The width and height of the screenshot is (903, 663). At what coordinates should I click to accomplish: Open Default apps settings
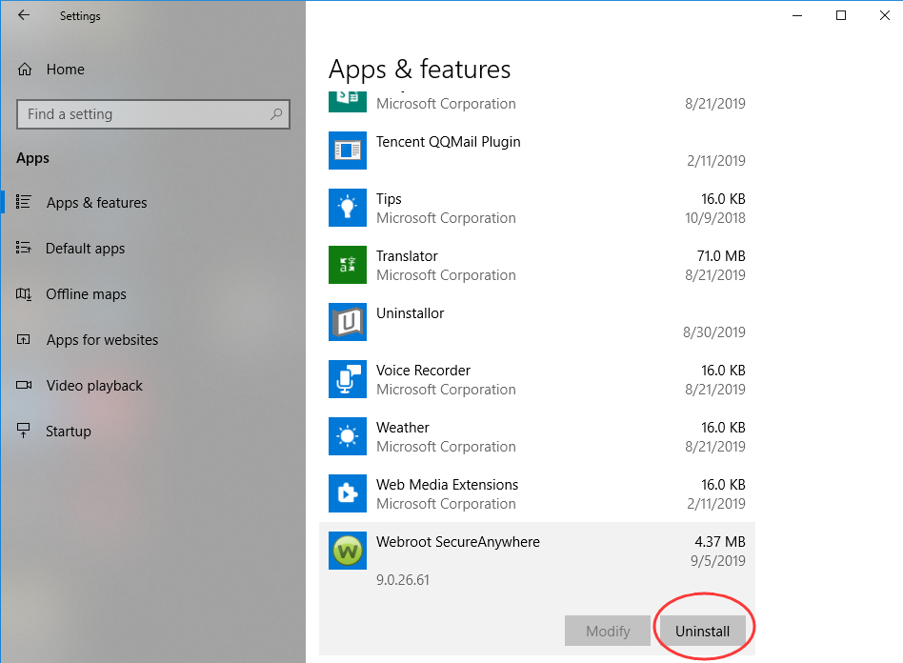(85, 249)
